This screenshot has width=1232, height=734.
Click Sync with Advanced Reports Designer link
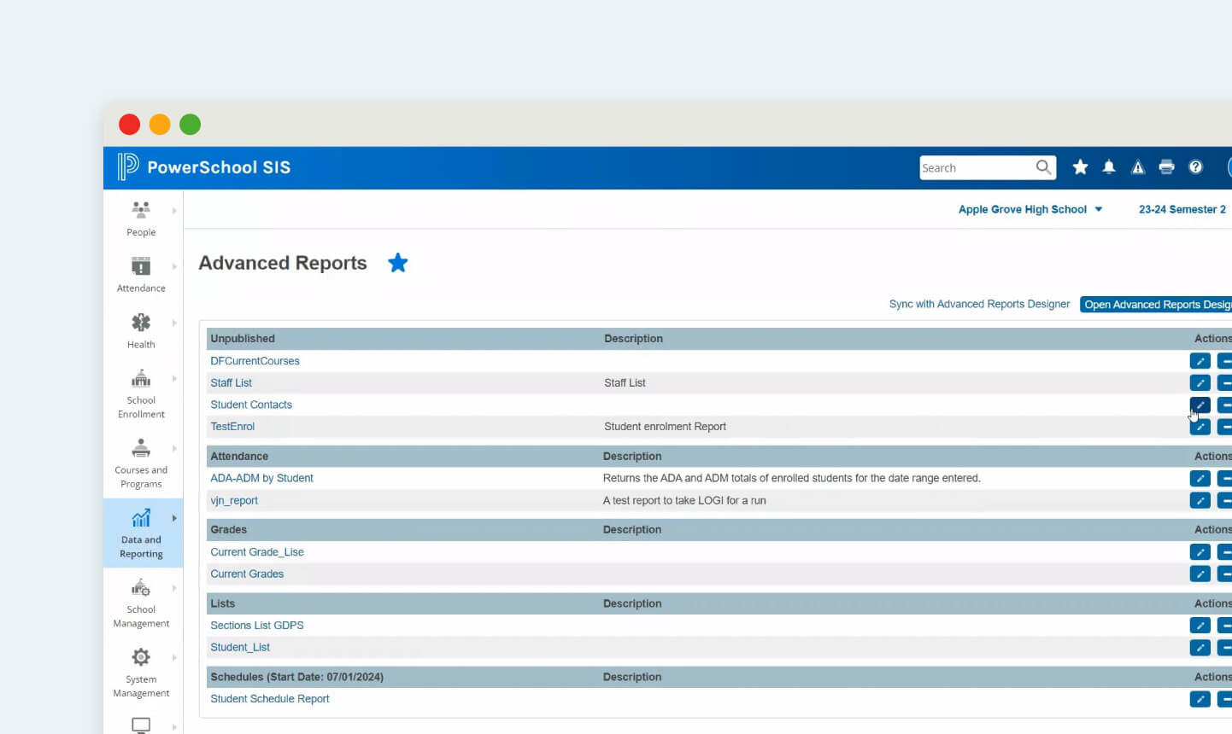979,304
